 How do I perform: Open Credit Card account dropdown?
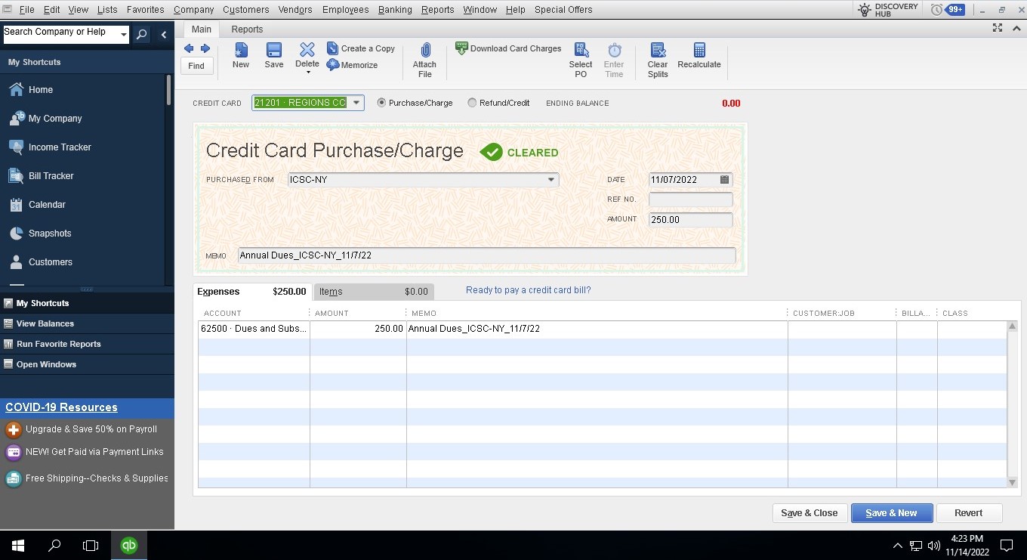click(x=356, y=103)
